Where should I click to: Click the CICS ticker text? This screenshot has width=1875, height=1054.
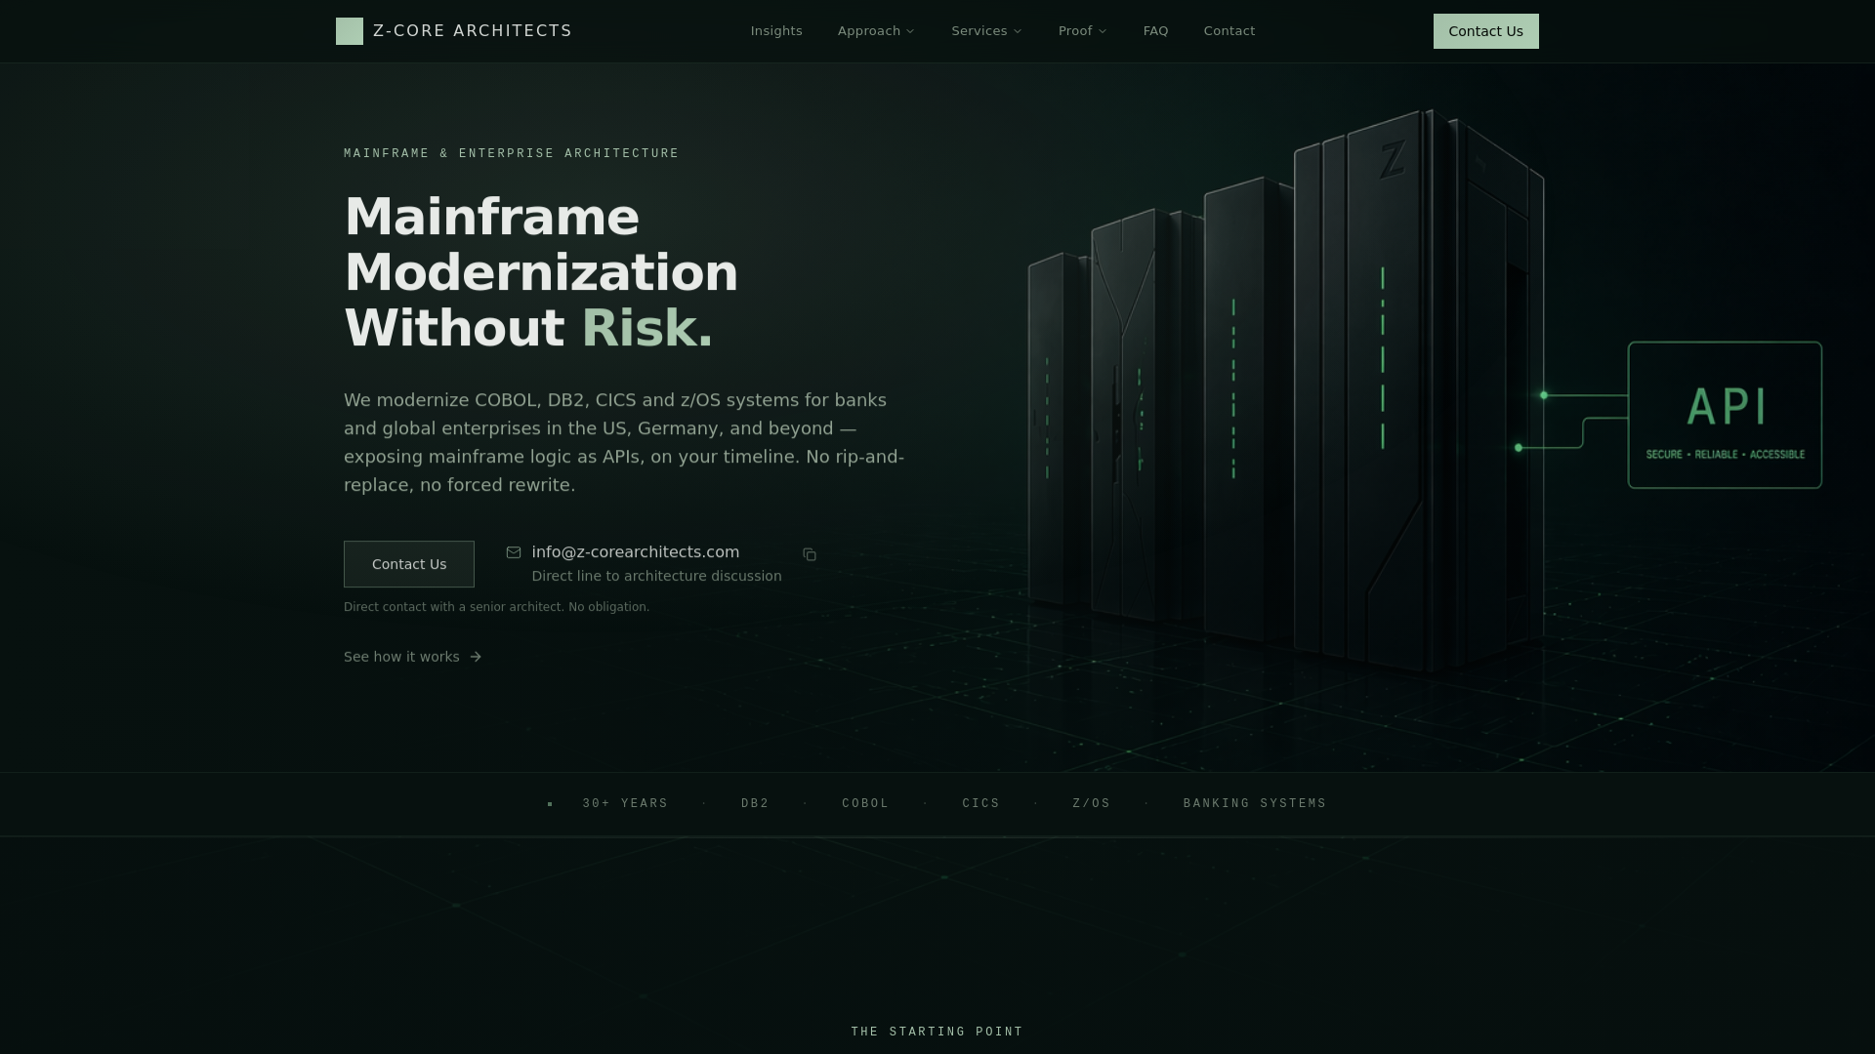980,803
